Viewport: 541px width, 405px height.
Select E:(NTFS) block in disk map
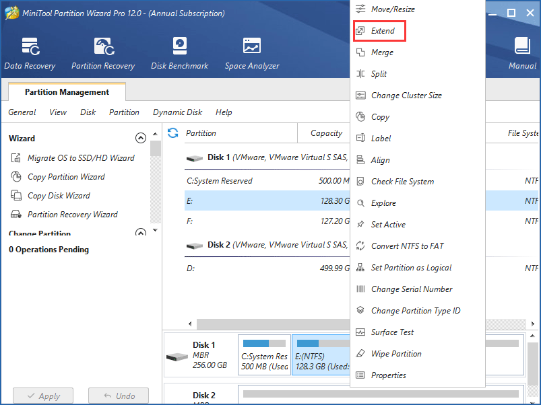(x=321, y=355)
